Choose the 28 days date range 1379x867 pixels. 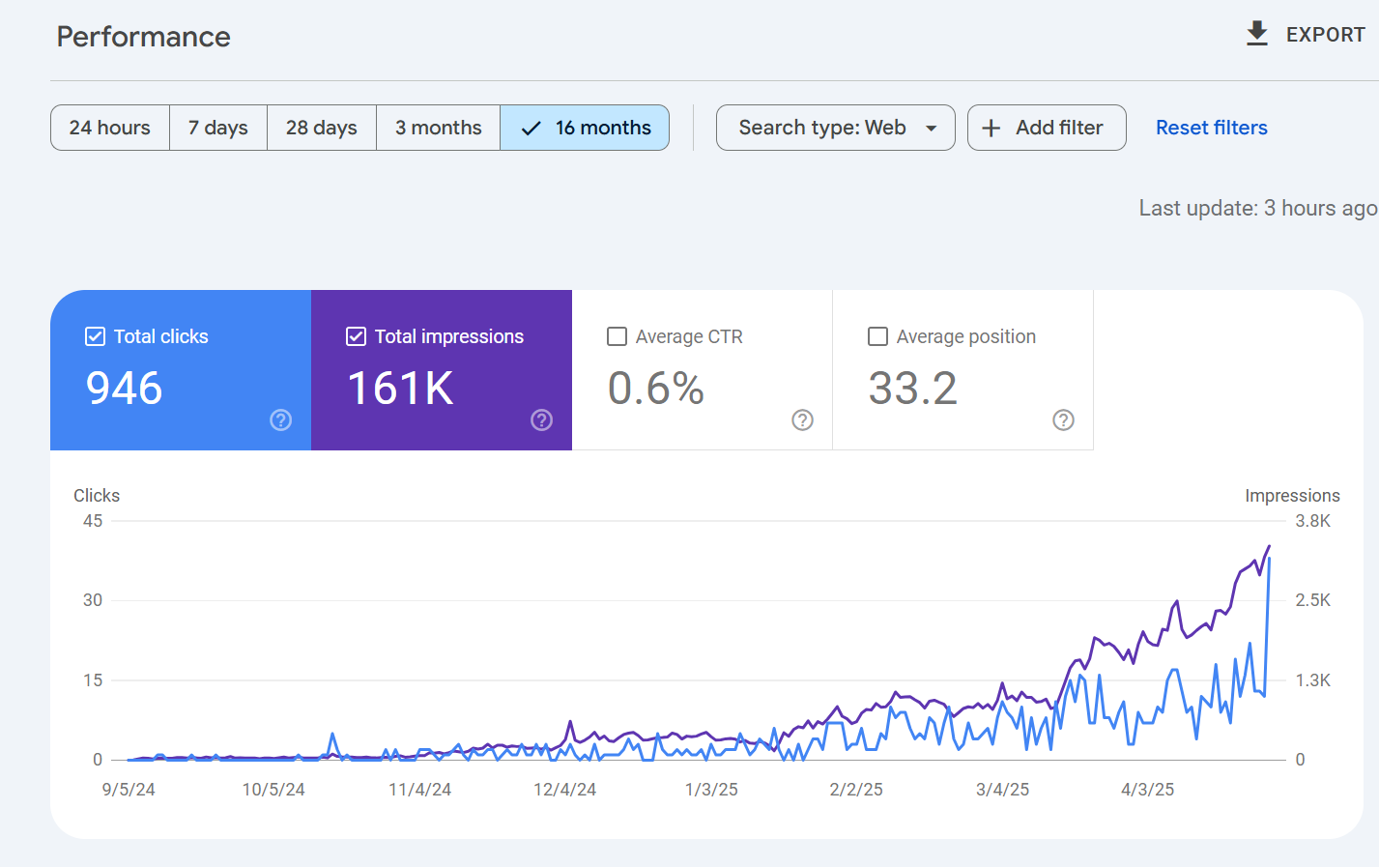[322, 128]
